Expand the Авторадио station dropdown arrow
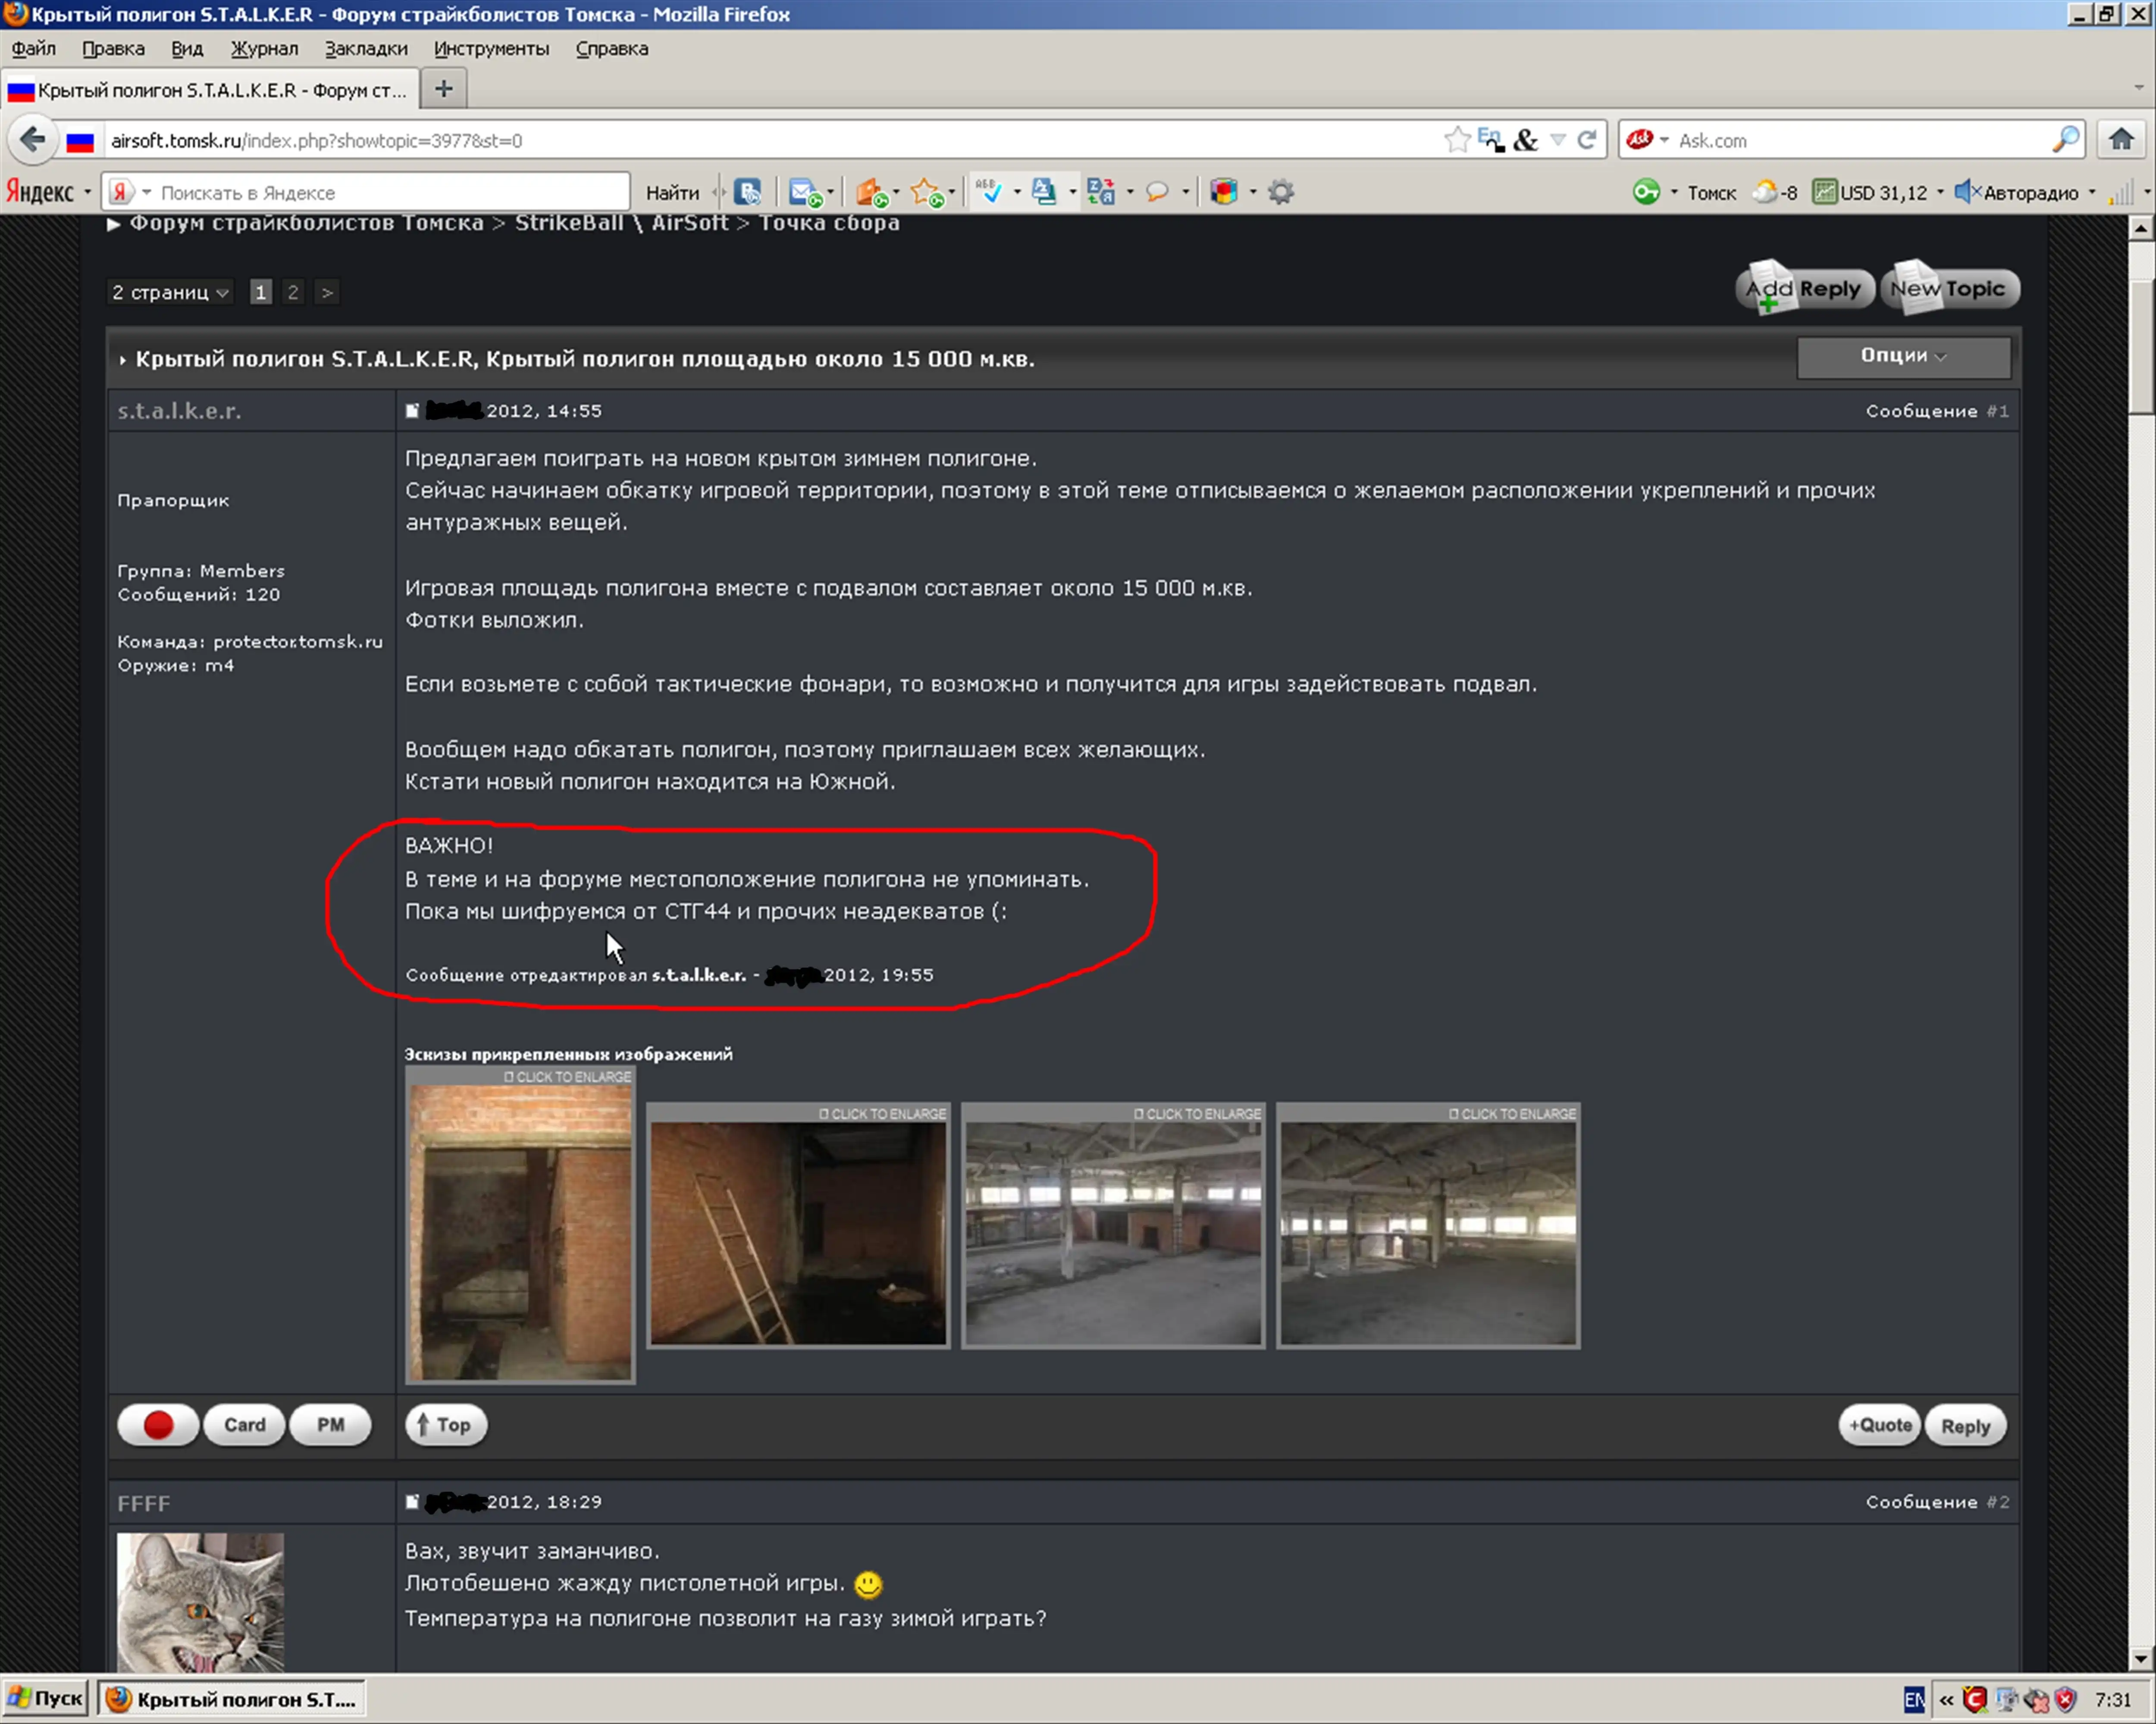The image size is (2156, 1724). point(2092,192)
